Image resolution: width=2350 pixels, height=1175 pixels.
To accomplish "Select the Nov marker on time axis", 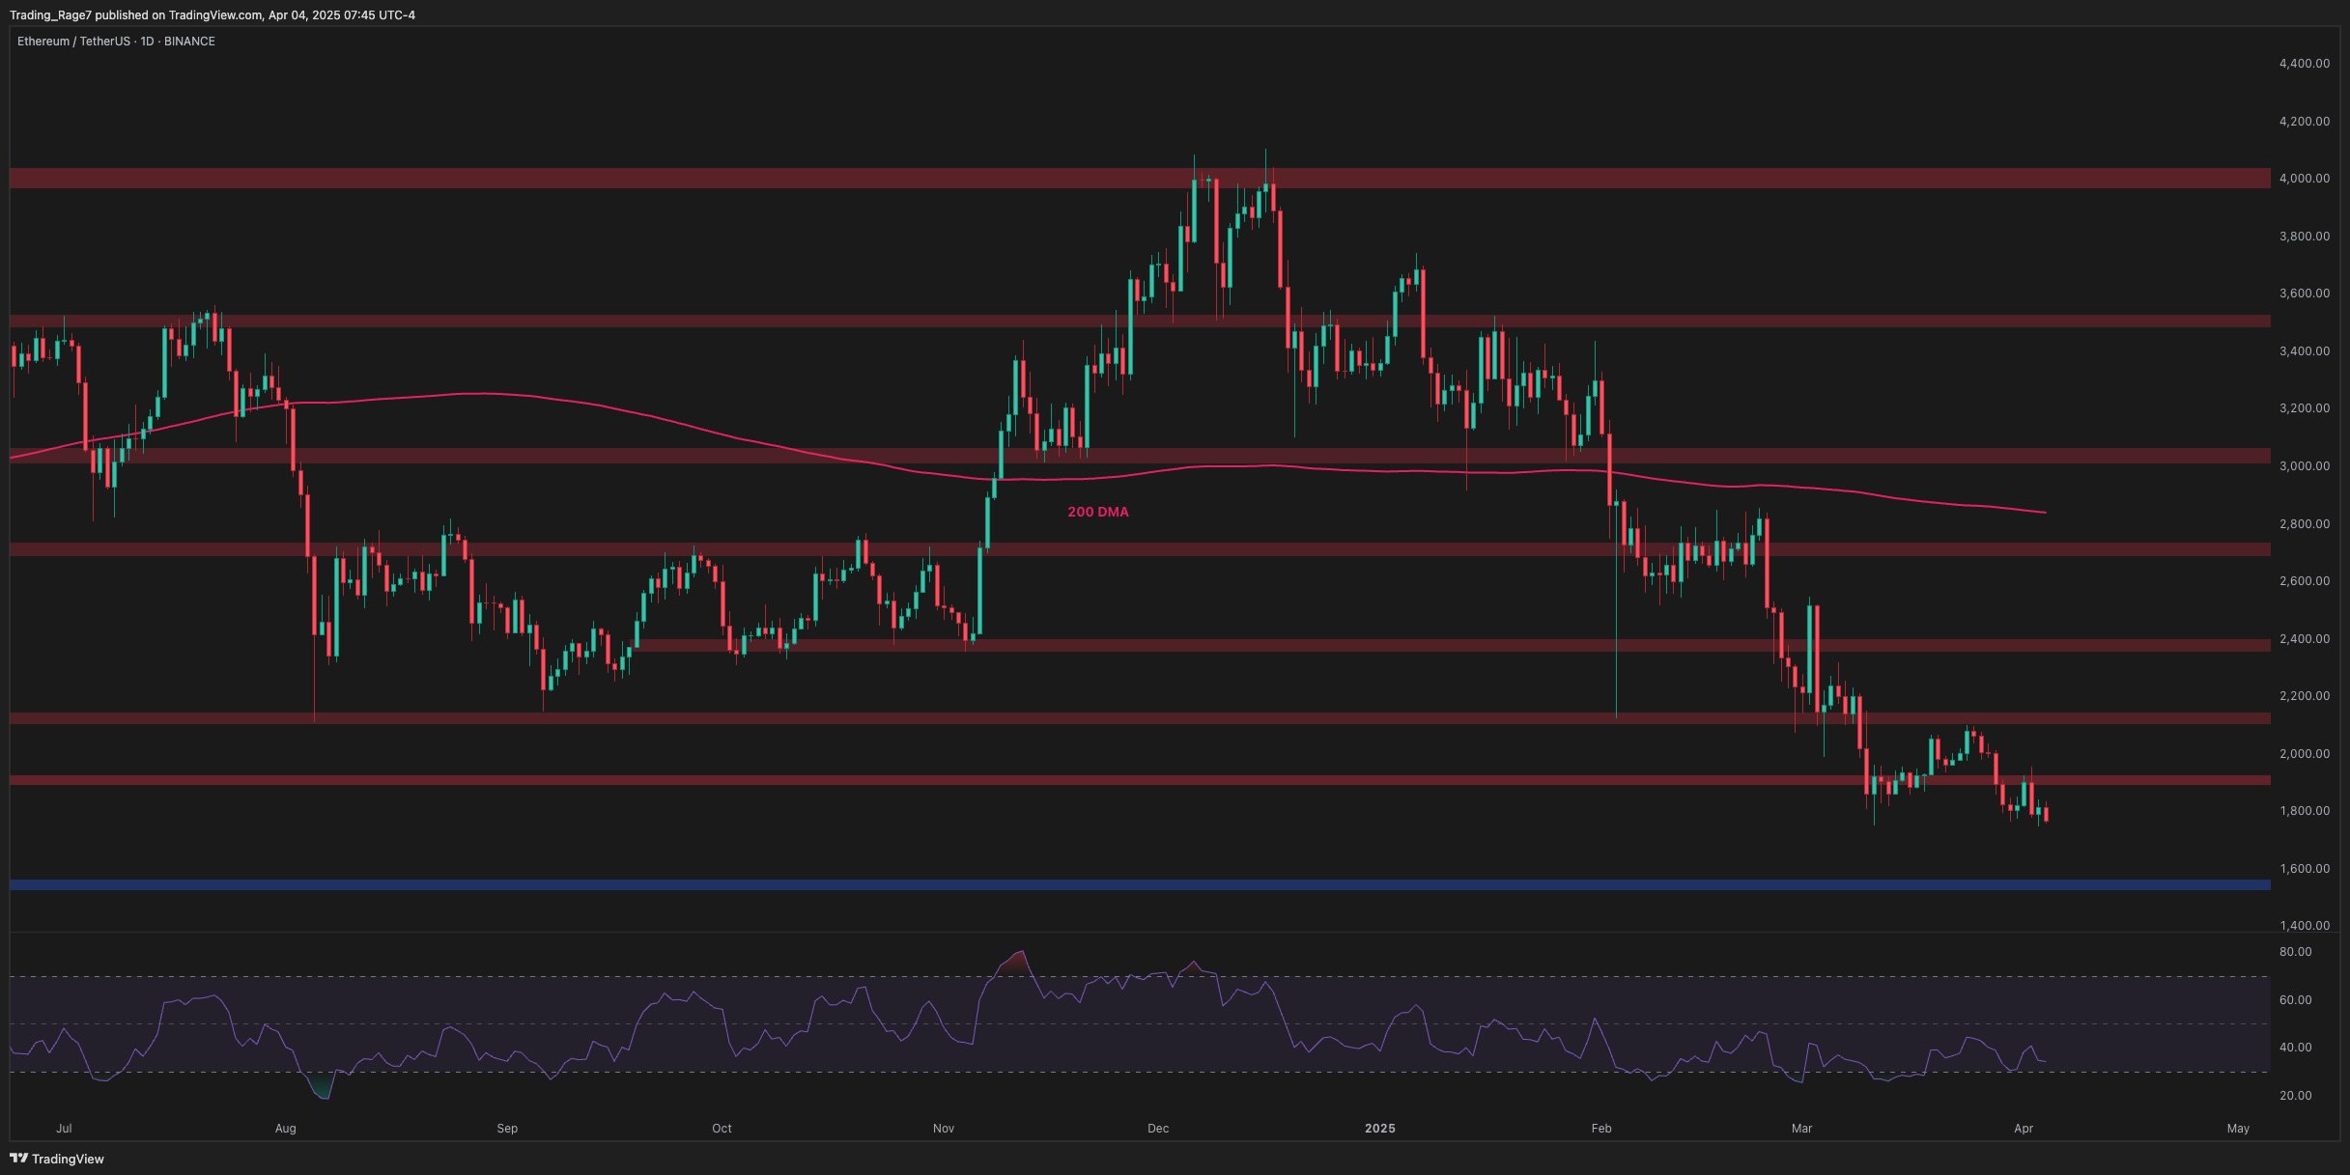I will 944,1129.
